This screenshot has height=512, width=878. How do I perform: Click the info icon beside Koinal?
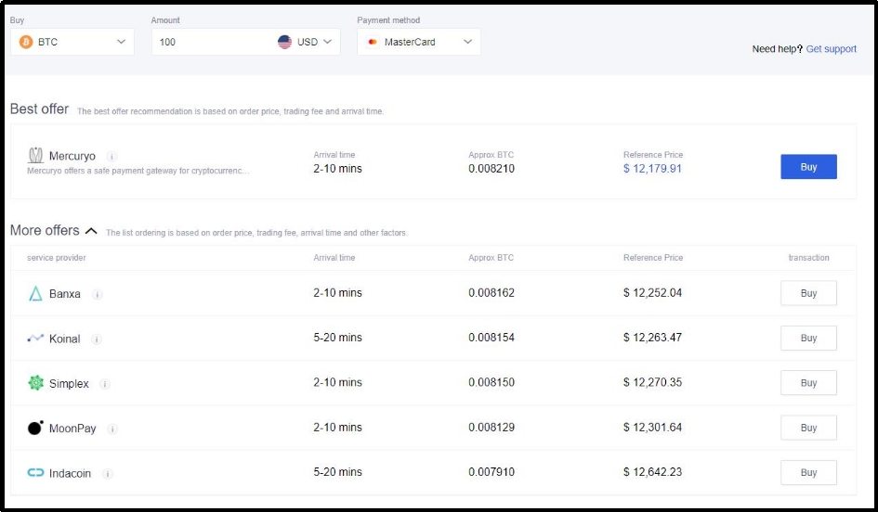(97, 339)
